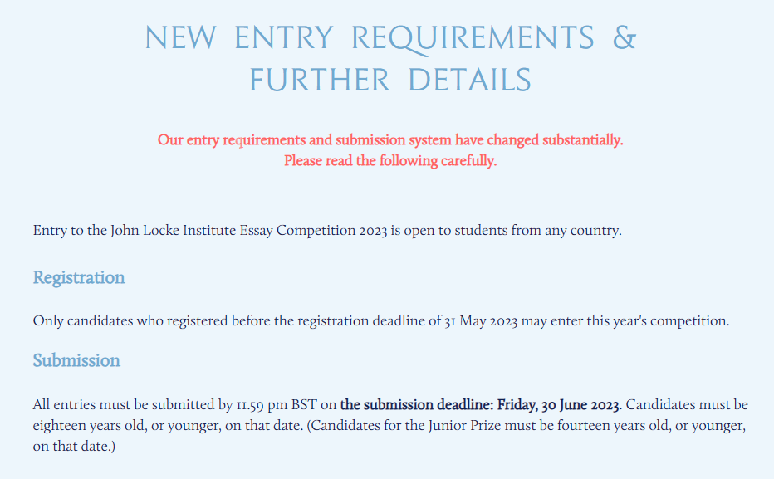Click the 'on that date.)' closing text

(x=74, y=446)
